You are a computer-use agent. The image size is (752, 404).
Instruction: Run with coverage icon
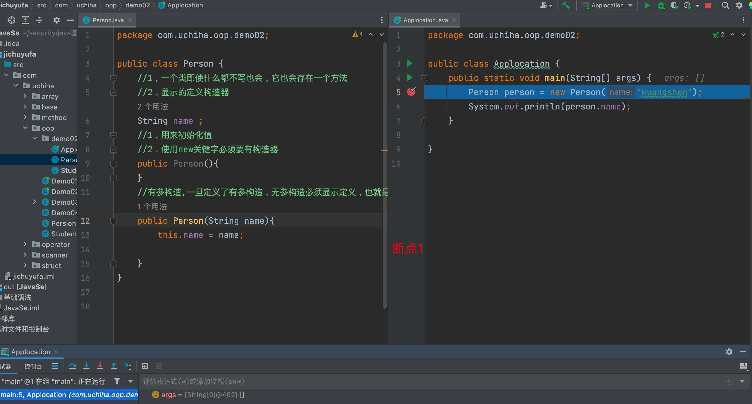tap(674, 6)
